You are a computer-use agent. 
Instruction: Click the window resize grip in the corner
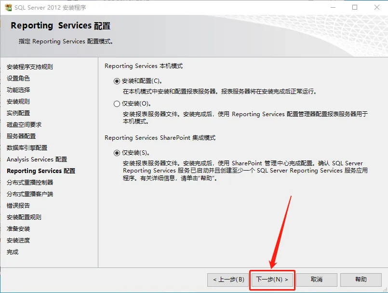pyautogui.click(x=385, y=290)
